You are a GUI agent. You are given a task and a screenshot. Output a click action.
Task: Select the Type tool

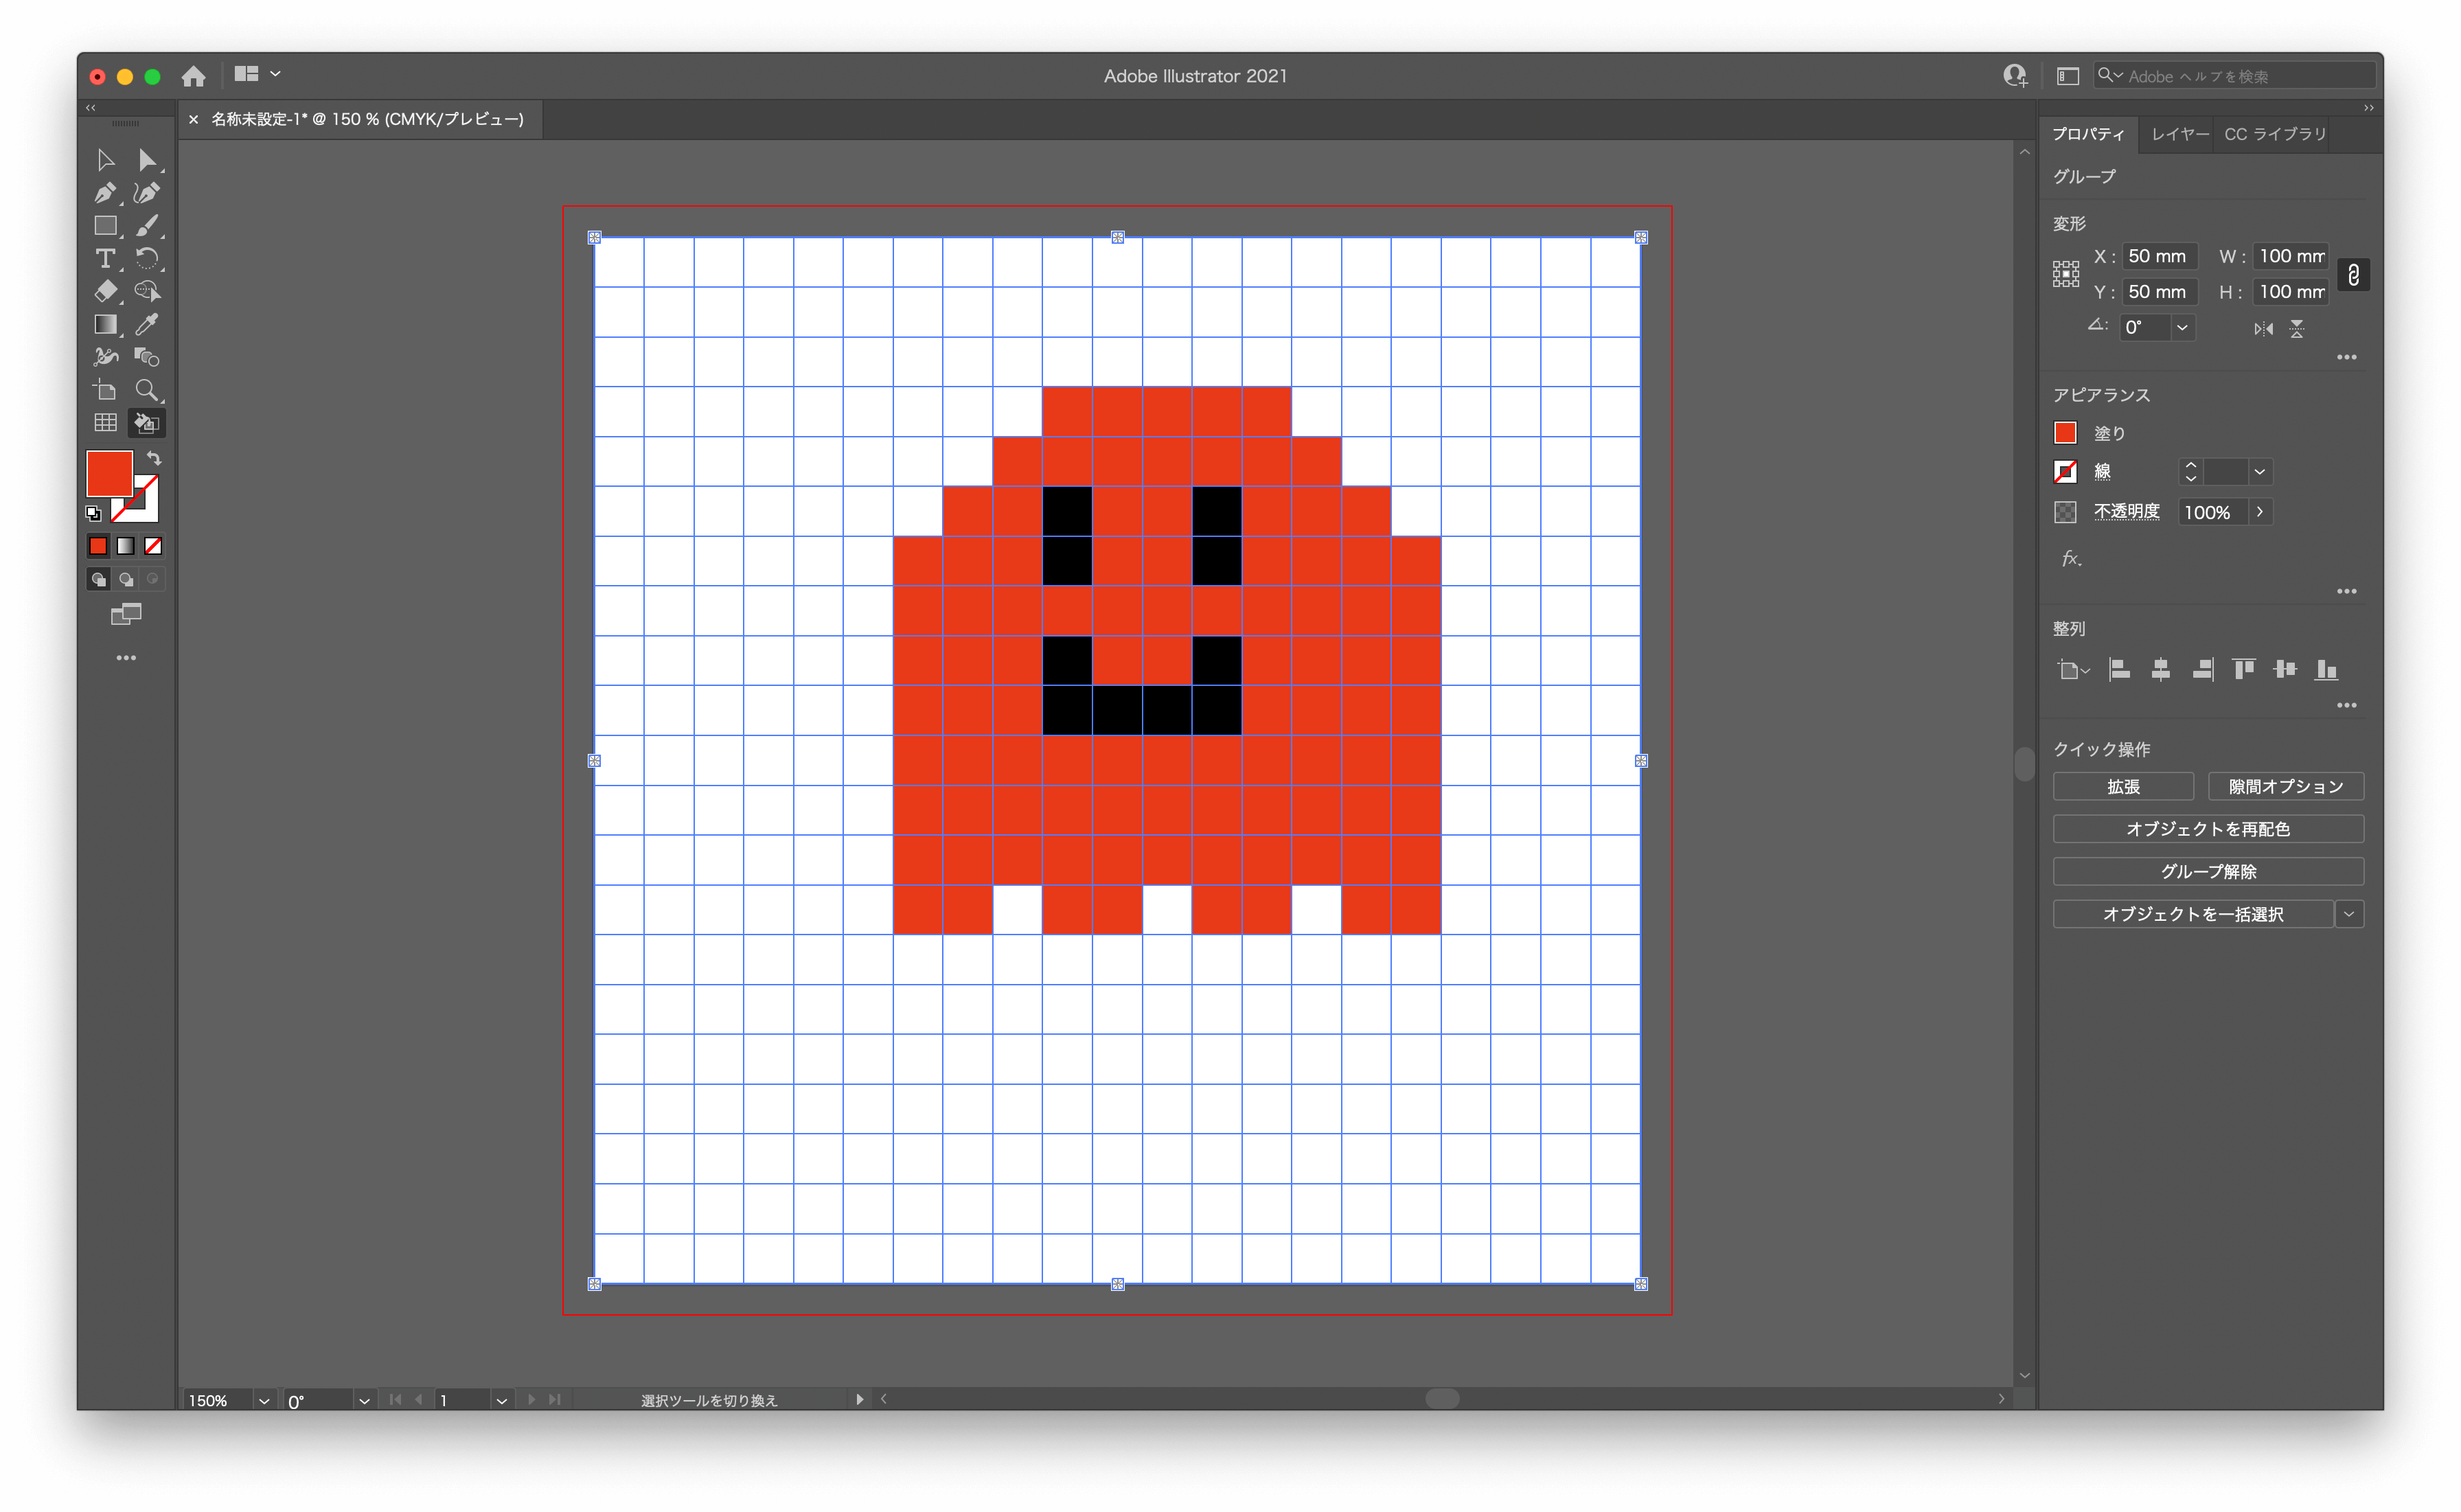tap(105, 259)
